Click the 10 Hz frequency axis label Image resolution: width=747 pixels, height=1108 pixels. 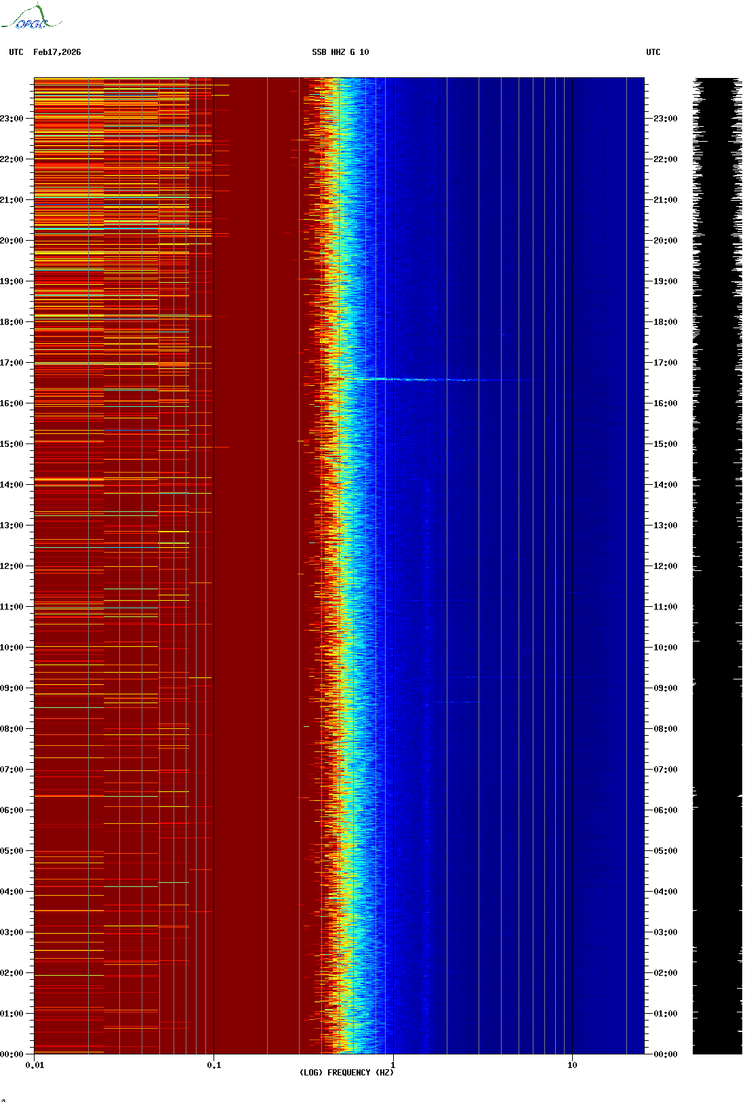tap(572, 1065)
